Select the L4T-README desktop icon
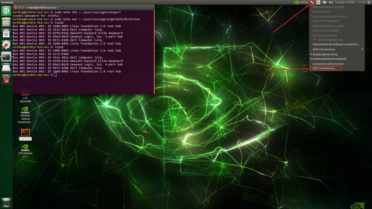 25,96
